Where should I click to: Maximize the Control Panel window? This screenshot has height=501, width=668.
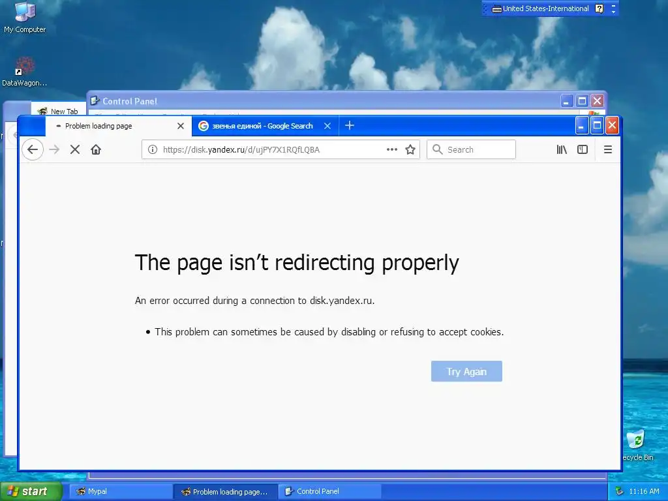coord(582,101)
